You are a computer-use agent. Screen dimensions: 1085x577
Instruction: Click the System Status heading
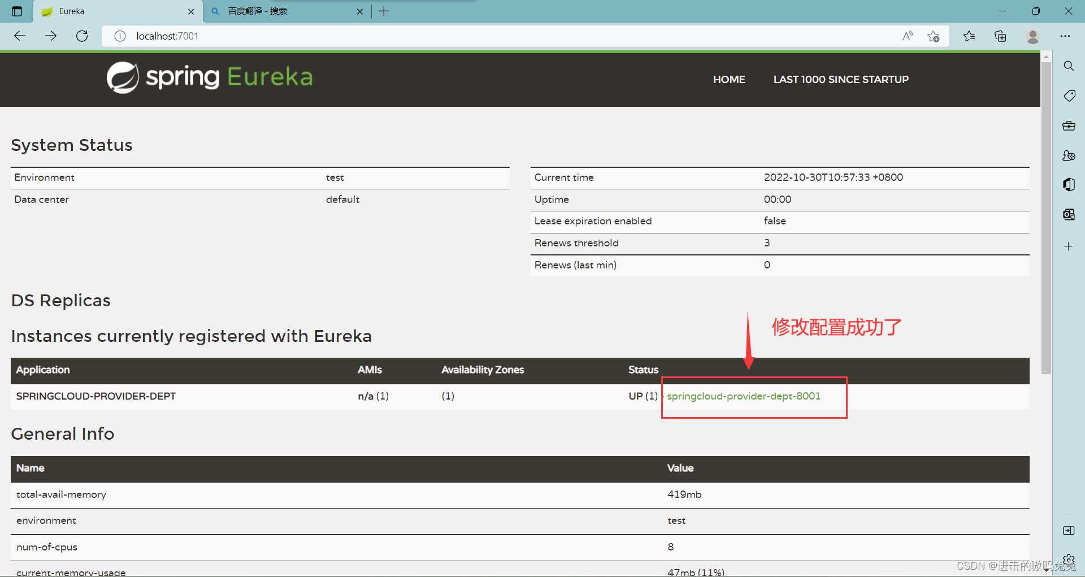click(72, 145)
